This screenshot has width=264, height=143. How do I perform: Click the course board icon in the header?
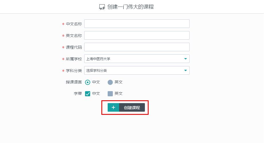pos(102,7)
